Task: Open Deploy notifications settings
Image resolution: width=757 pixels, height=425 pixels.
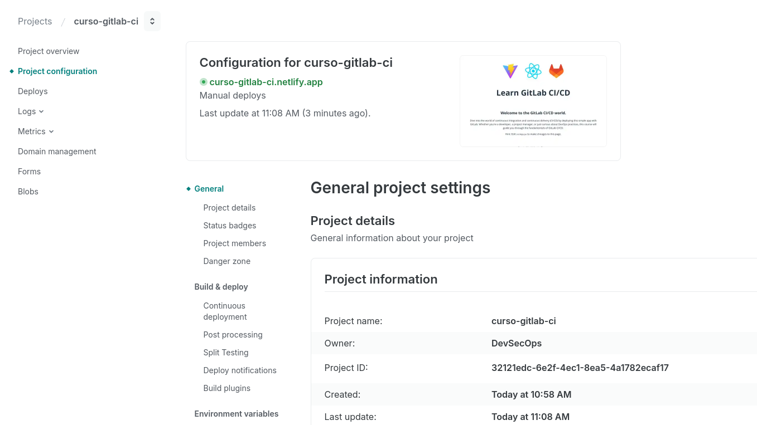Action: click(x=239, y=370)
